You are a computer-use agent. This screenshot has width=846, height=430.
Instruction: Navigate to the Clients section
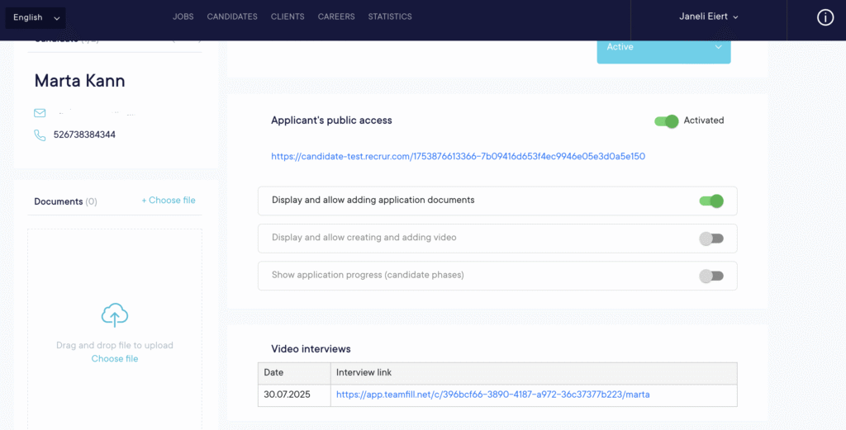pyautogui.click(x=288, y=17)
